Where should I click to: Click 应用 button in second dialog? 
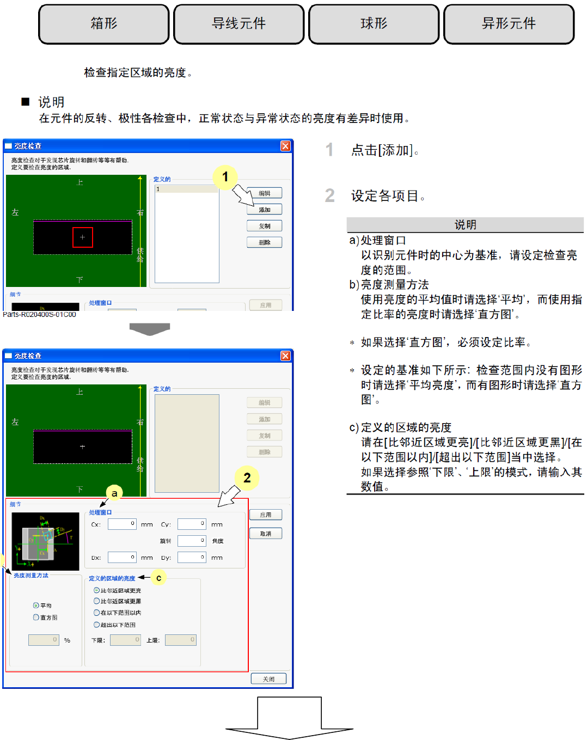click(x=266, y=515)
